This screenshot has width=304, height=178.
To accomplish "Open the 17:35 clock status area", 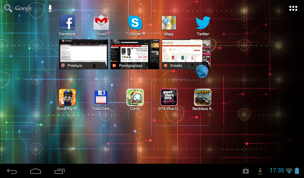I will (277, 171).
